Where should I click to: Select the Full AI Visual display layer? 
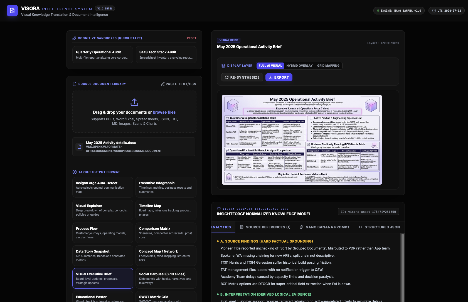(x=270, y=66)
